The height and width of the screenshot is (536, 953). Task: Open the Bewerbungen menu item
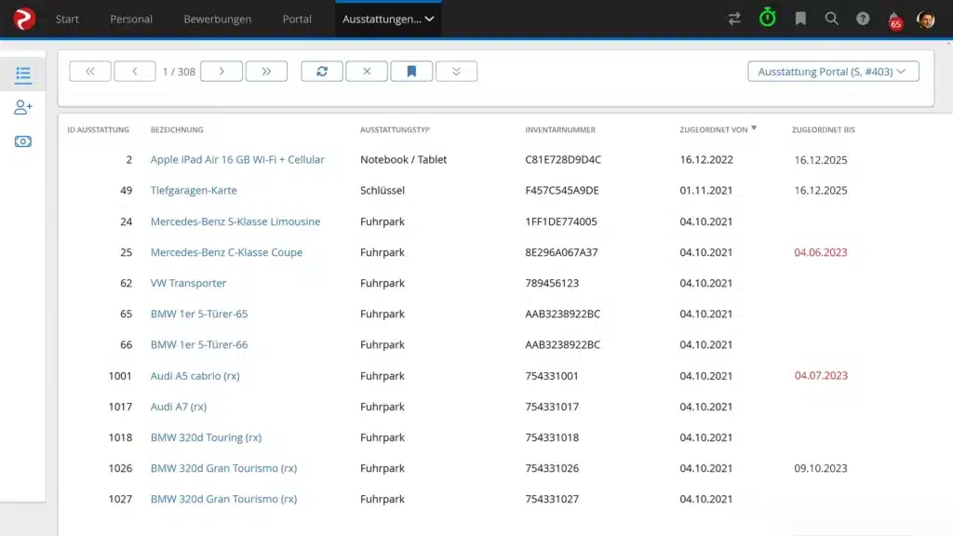[x=218, y=19]
